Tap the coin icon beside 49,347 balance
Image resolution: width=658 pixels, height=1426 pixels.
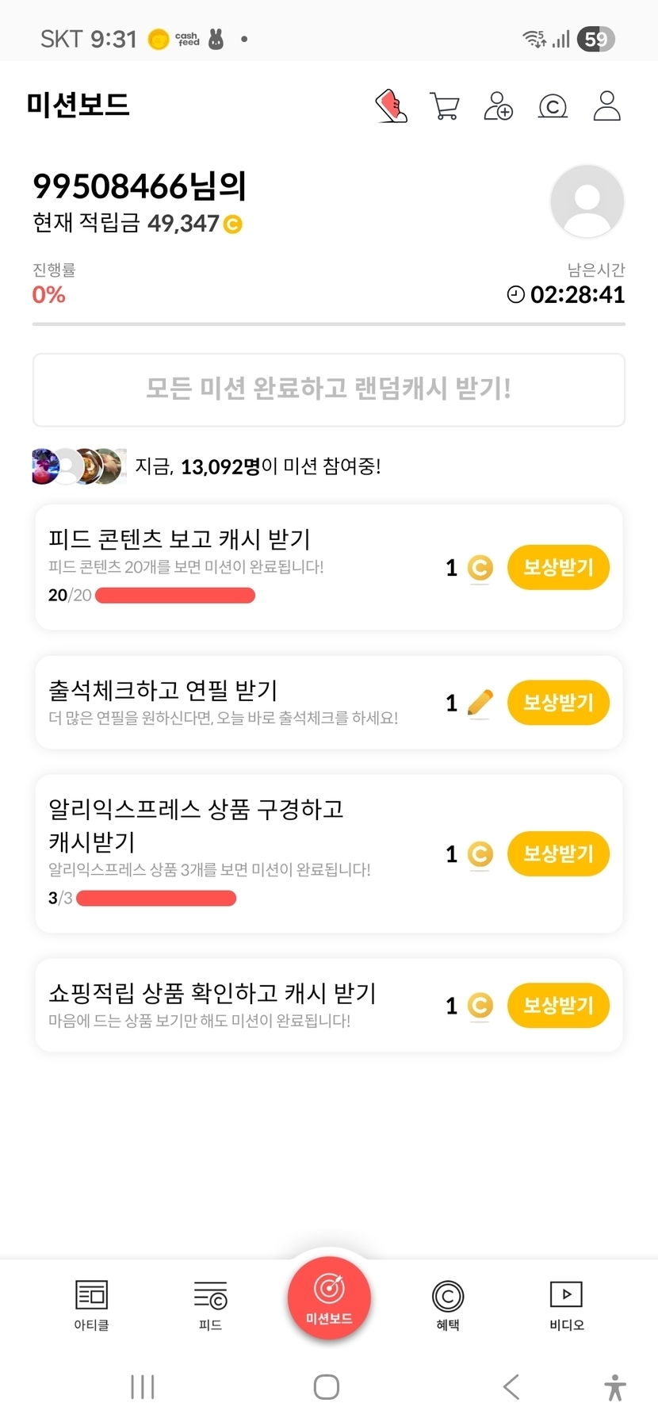(233, 224)
